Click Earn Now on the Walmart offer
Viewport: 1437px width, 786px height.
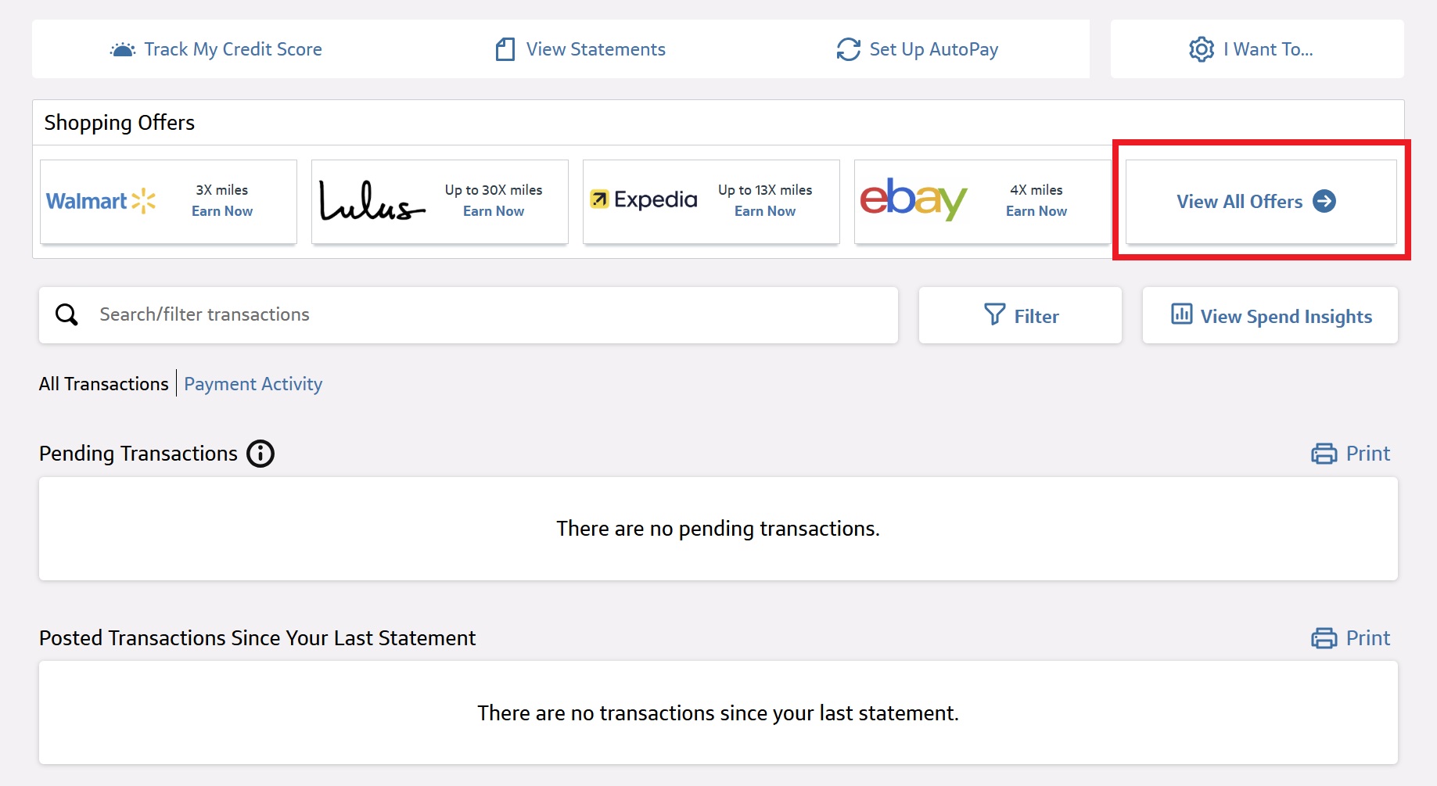coord(222,211)
